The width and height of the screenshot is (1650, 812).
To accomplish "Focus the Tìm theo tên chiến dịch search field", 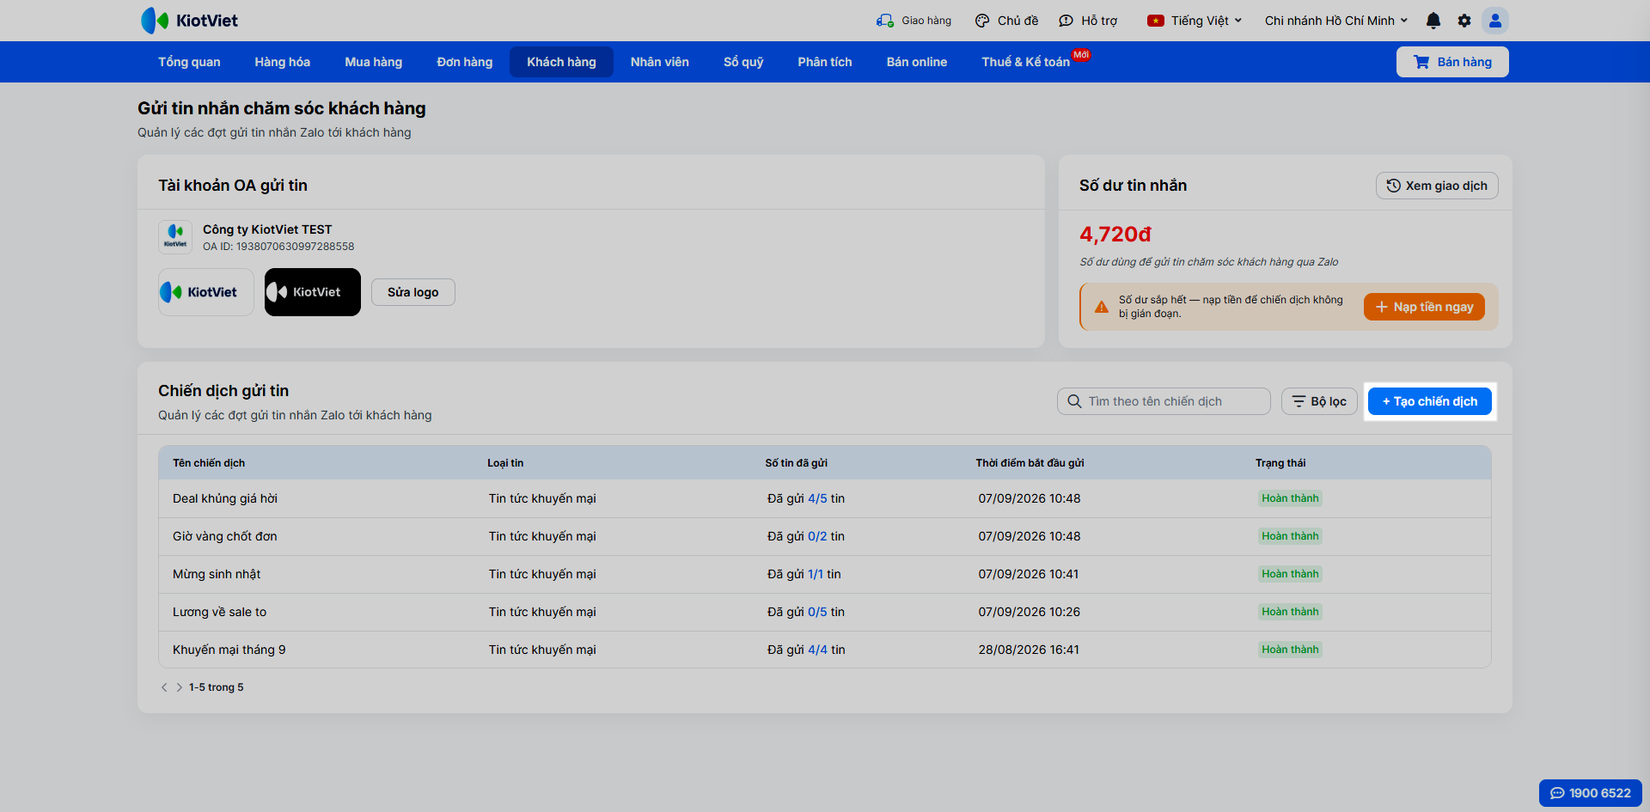I will click(1164, 401).
